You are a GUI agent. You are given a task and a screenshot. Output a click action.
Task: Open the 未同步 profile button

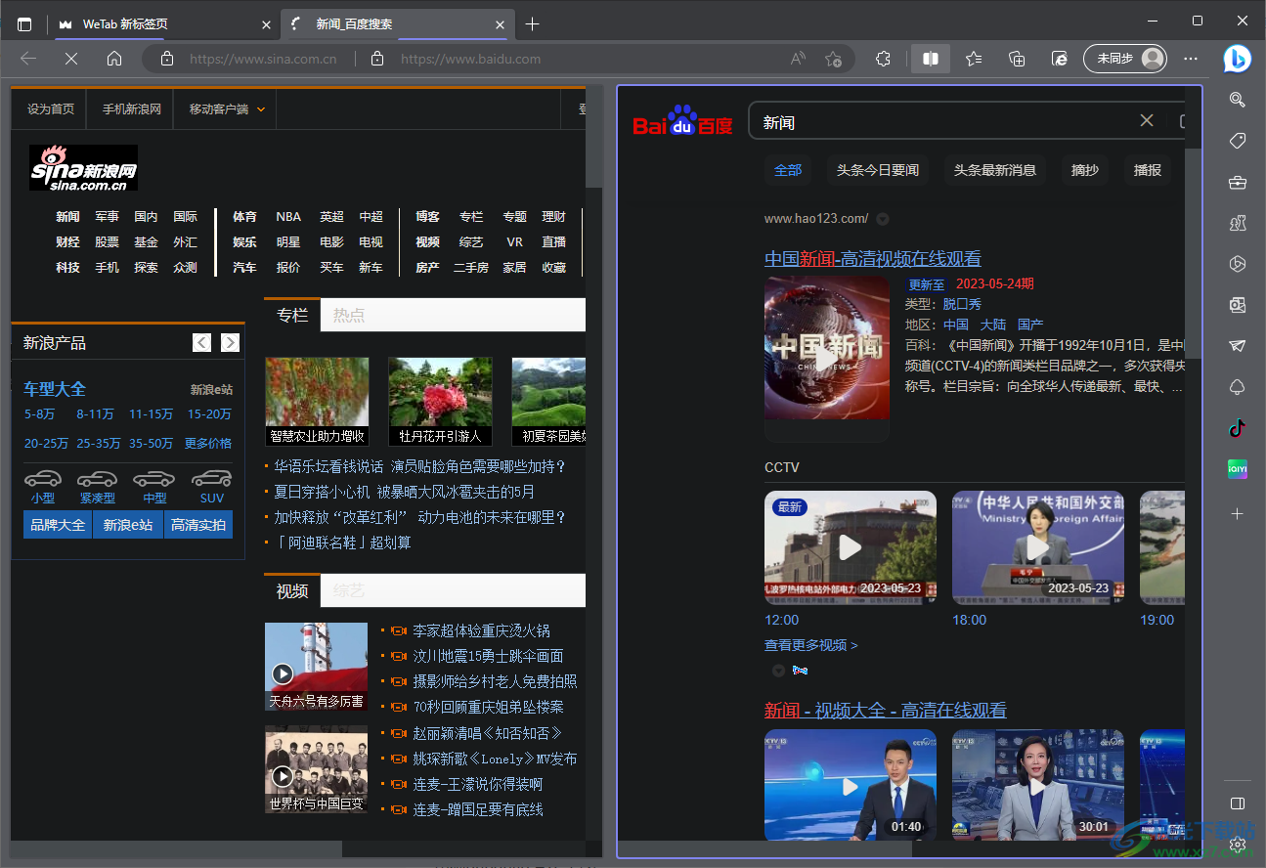tap(1125, 59)
